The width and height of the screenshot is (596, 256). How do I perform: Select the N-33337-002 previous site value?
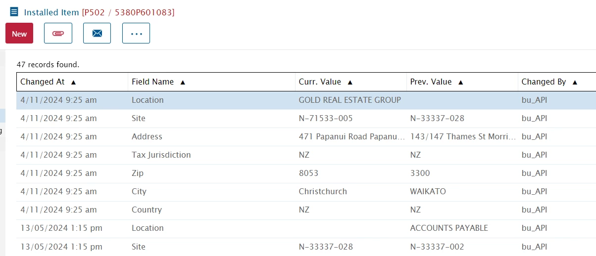point(437,246)
